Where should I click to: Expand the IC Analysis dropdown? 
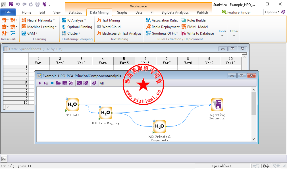click(85, 20)
